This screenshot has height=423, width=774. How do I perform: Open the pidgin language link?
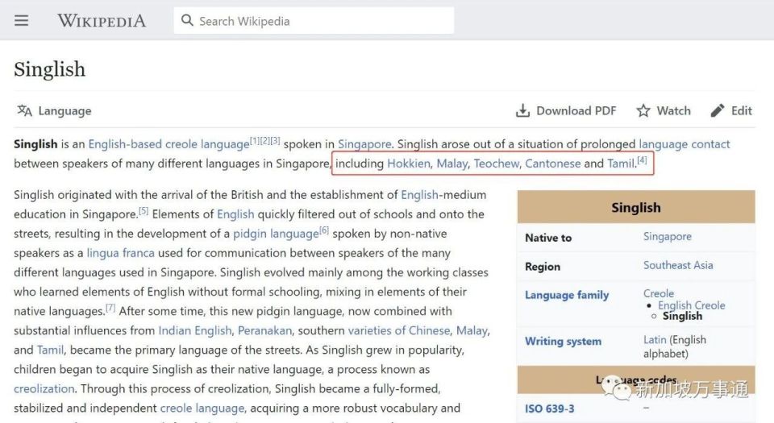tap(276, 233)
